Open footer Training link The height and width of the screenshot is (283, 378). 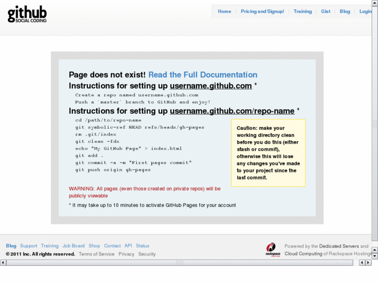click(50, 246)
